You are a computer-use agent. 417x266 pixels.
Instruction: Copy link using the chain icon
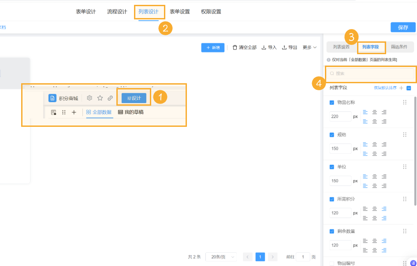tap(110, 98)
